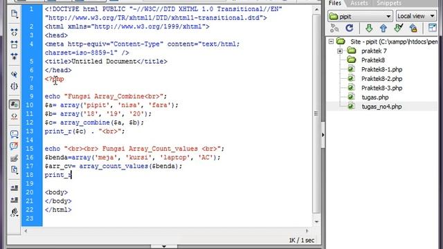Viewport: 443px width, 249px height.
Task: Click the 'echo "Fungsi Array_Combine<br>";' line
Action: (106, 96)
